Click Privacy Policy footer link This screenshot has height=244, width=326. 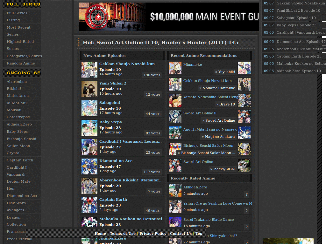pos(153,234)
